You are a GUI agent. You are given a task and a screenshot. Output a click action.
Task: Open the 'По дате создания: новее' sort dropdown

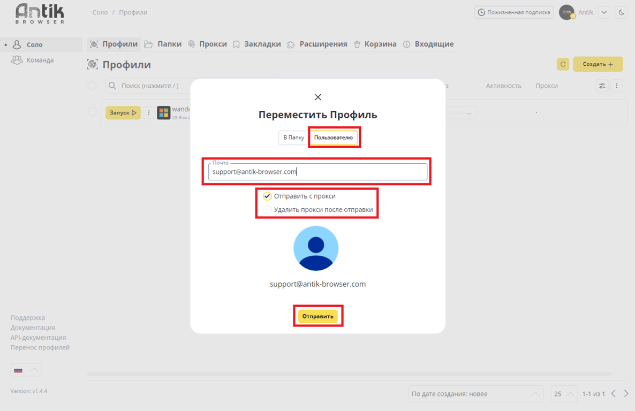(477, 393)
